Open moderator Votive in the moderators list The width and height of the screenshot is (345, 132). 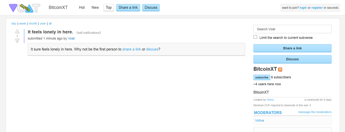(x=259, y=120)
